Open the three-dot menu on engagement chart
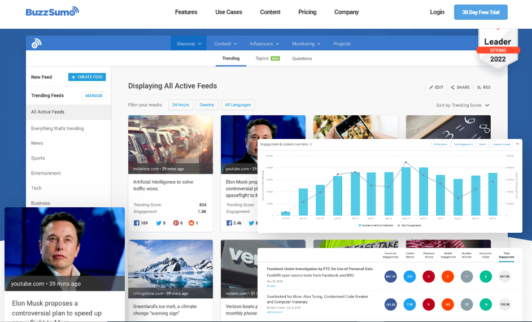532x322 pixels. (517, 144)
